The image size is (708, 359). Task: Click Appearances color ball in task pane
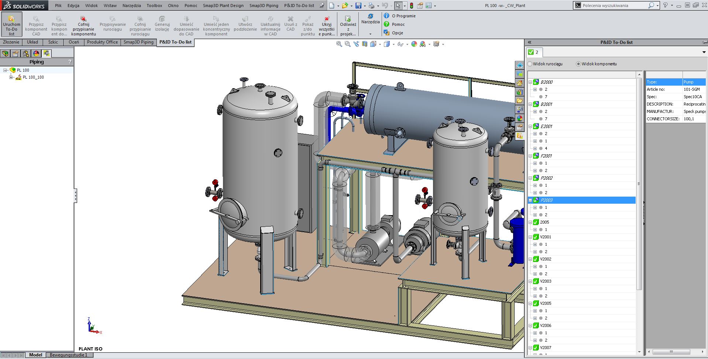coord(520,118)
